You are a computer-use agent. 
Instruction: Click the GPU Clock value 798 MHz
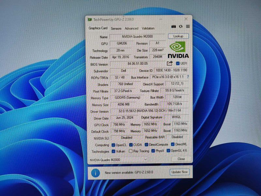coord(119,124)
